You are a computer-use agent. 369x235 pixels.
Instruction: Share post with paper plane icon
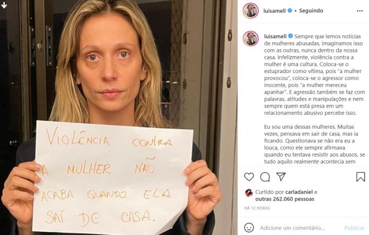coord(281,177)
